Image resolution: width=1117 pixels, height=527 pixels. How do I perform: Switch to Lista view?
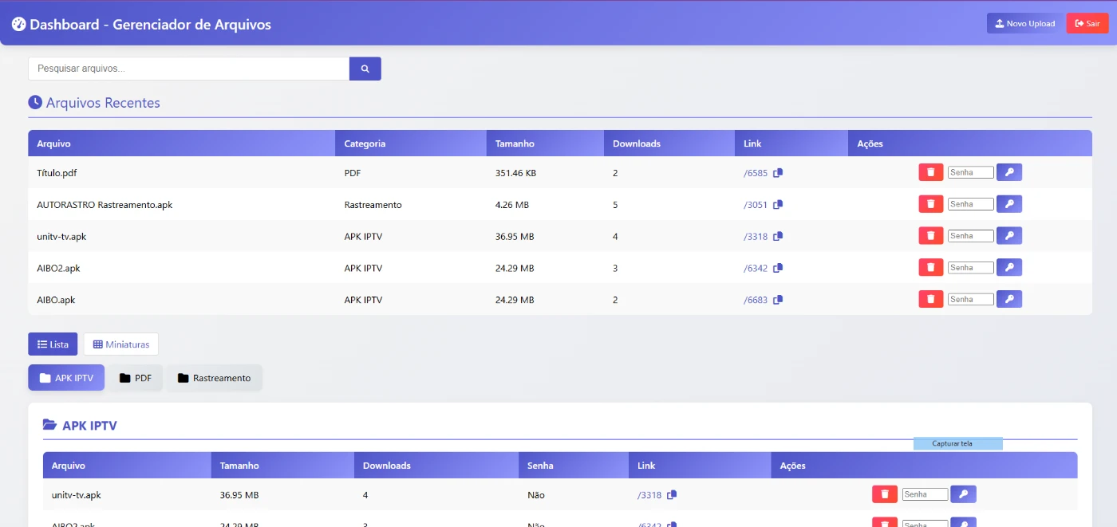pyautogui.click(x=53, y=344)
